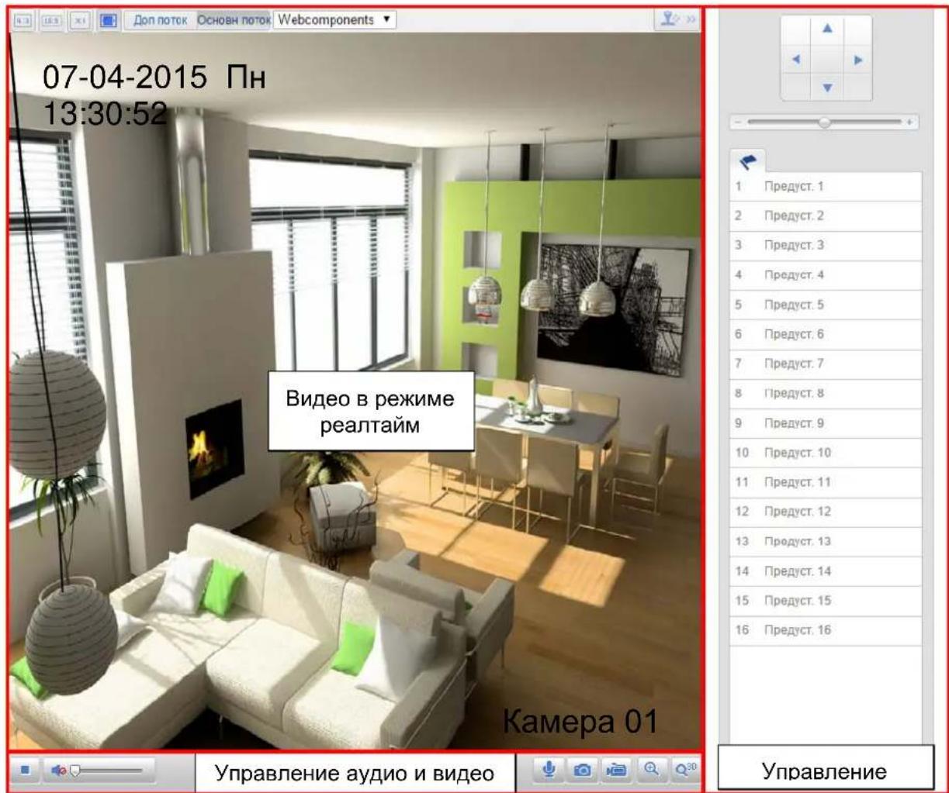Set the 4:3 aspect ratio view

click(23, 20)
